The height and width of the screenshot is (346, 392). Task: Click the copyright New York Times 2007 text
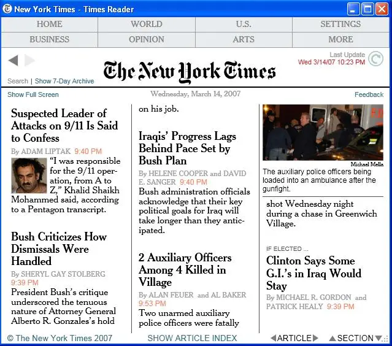[60, 338]
